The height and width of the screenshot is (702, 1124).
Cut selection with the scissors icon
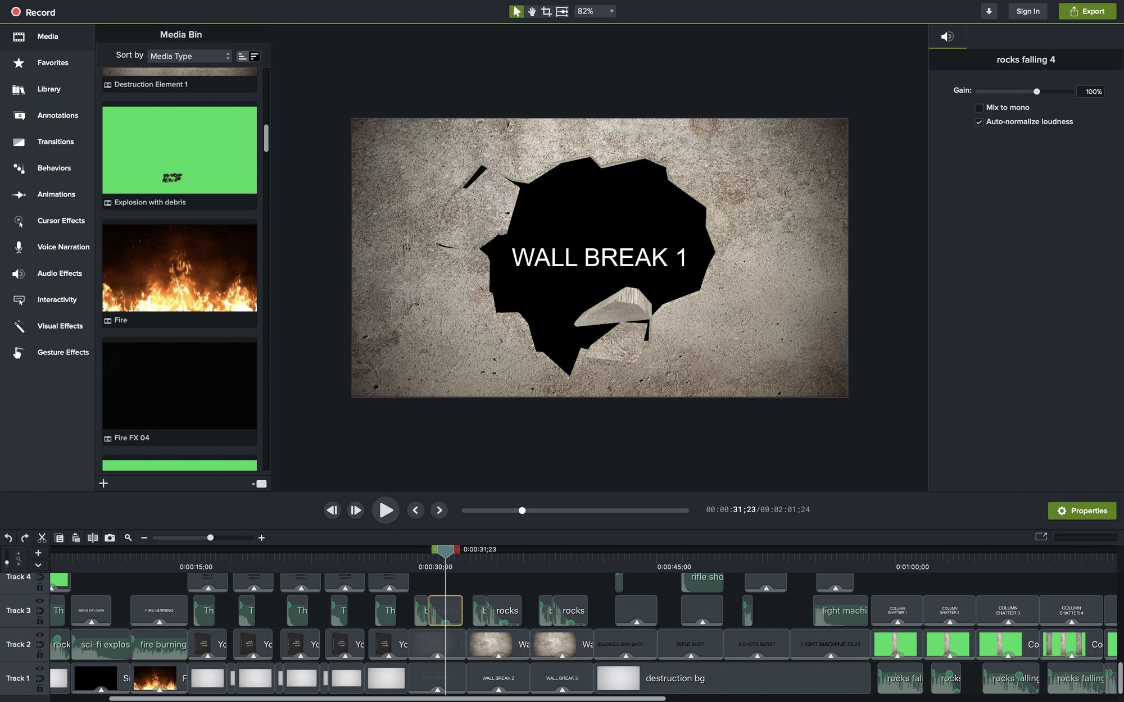[x=42, y=537]
